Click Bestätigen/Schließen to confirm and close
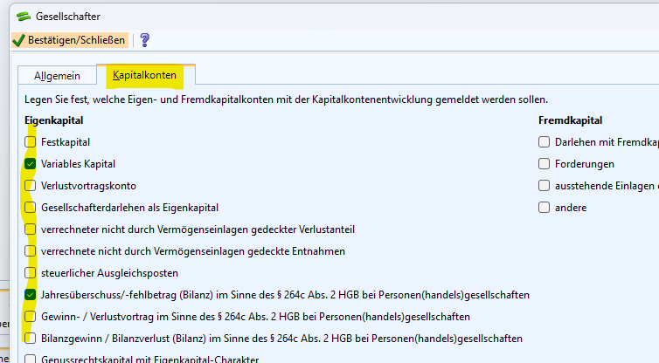The image size is (659, 363). pos(69,40)
